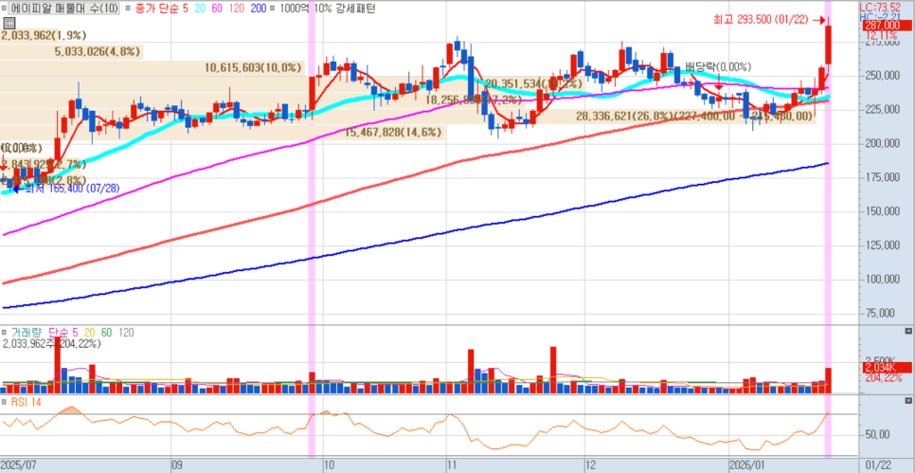This screenshot has width=915, height=473.
Task: Click the blue 200 moving average period
Action: pyautogui.click(x=260, y=9)
